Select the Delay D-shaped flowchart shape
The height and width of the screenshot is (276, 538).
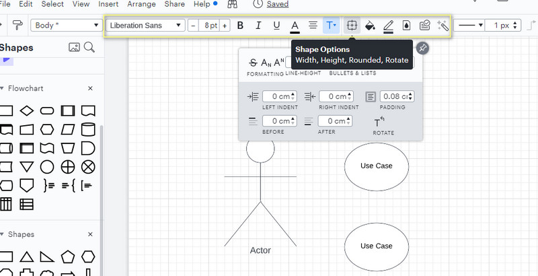click(88, 148)
